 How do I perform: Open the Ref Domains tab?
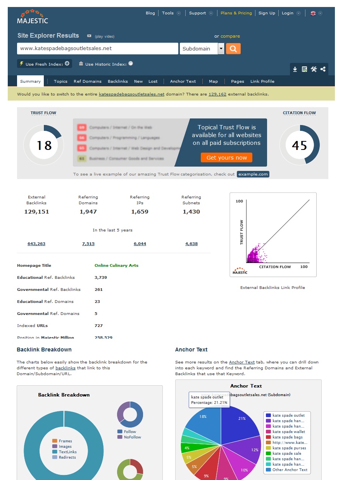[x=88, y=81]
